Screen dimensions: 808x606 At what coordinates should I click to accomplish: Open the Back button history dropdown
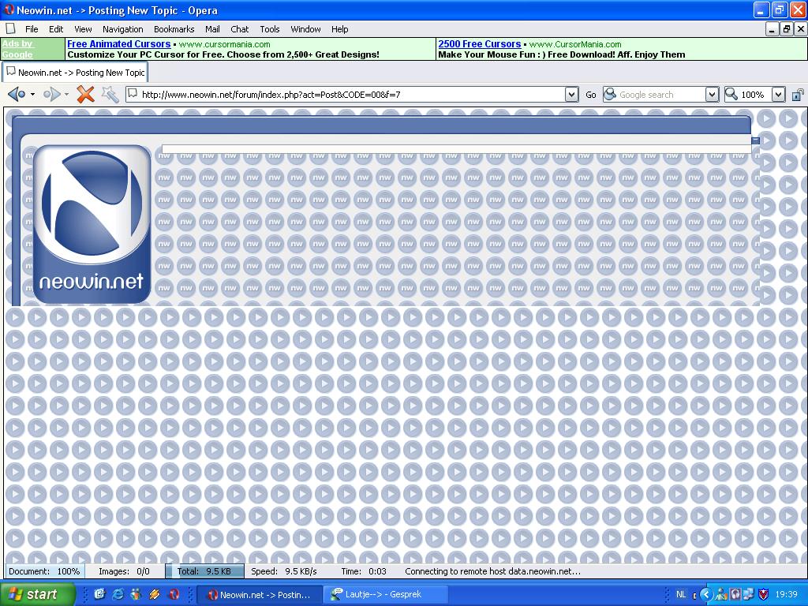(x=33, y=95)
